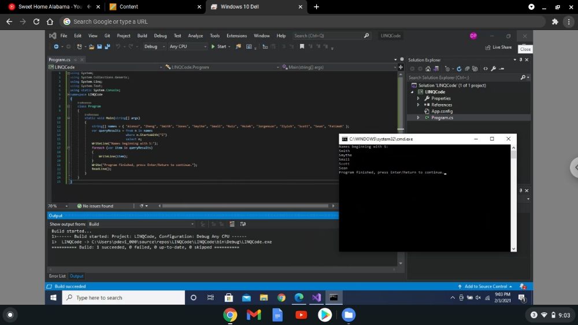
Task: Open YouTube from the Chromebook shelf
Action: 301,315
